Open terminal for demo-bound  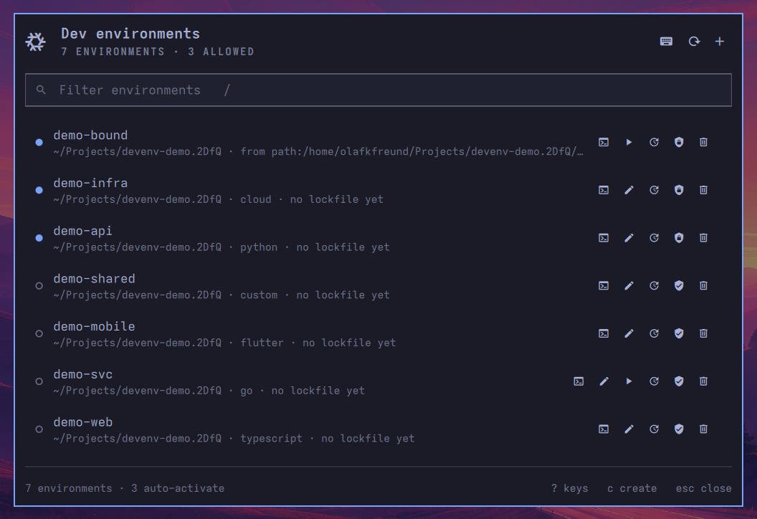pos(604,142)
